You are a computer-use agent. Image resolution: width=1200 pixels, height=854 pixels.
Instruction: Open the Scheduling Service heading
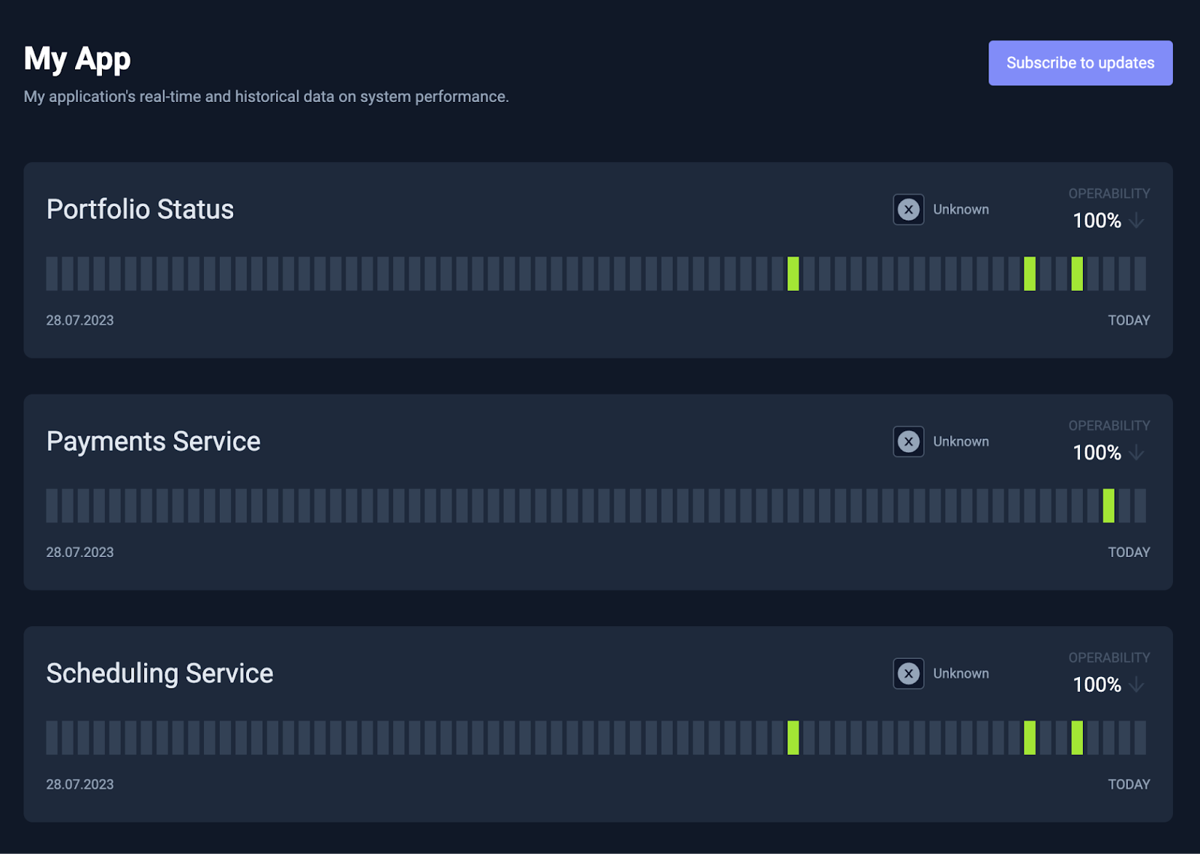click(160, 673)
